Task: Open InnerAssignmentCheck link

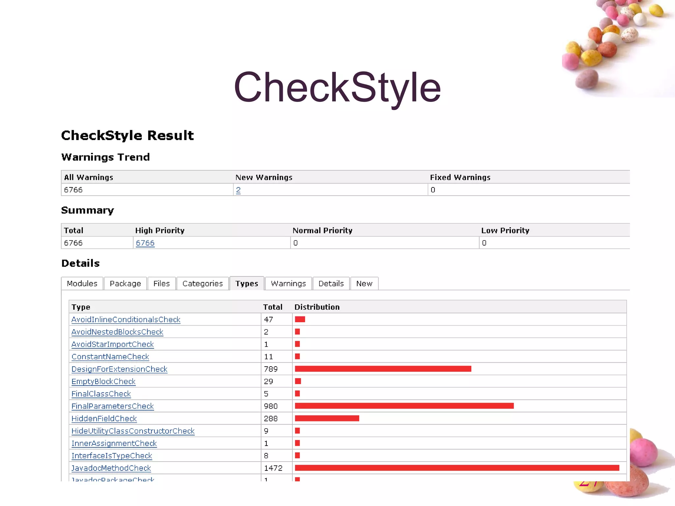Action: pos(114,443)
